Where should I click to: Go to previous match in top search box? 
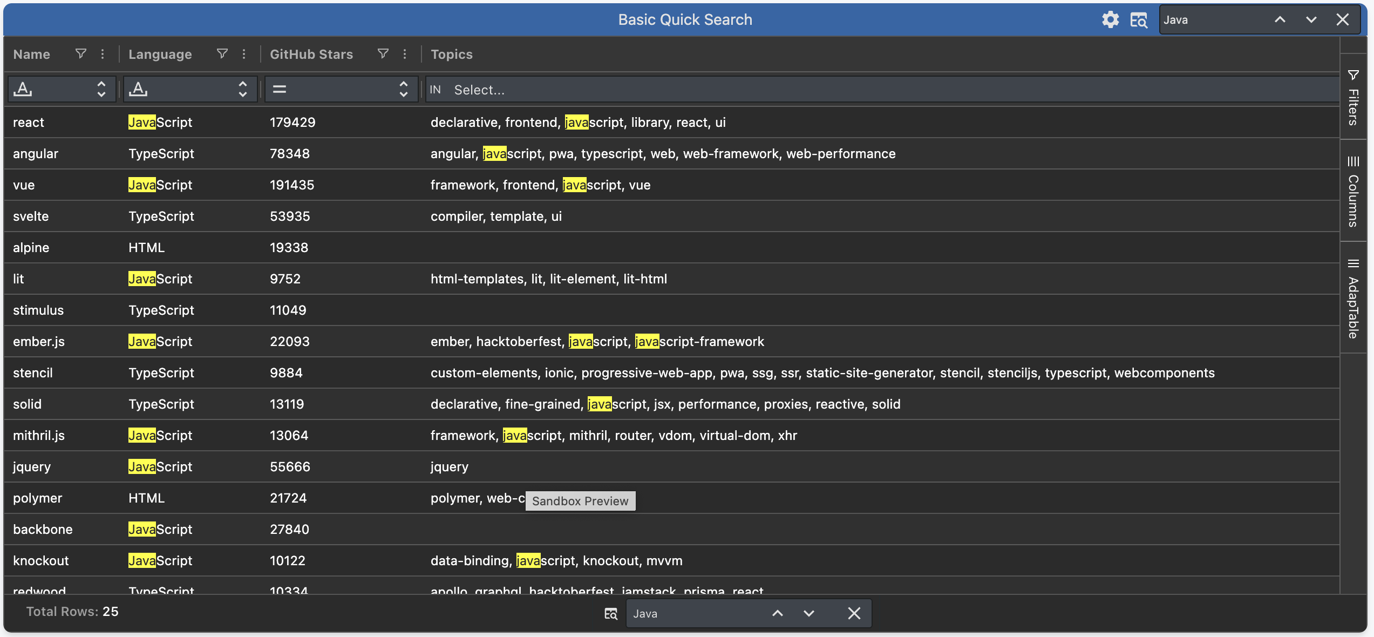point(1280,20)
